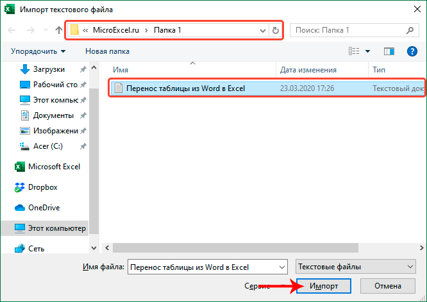Toggle the preview pane
427x302 pixels.
pyautogui.click(x=389, y=51)
